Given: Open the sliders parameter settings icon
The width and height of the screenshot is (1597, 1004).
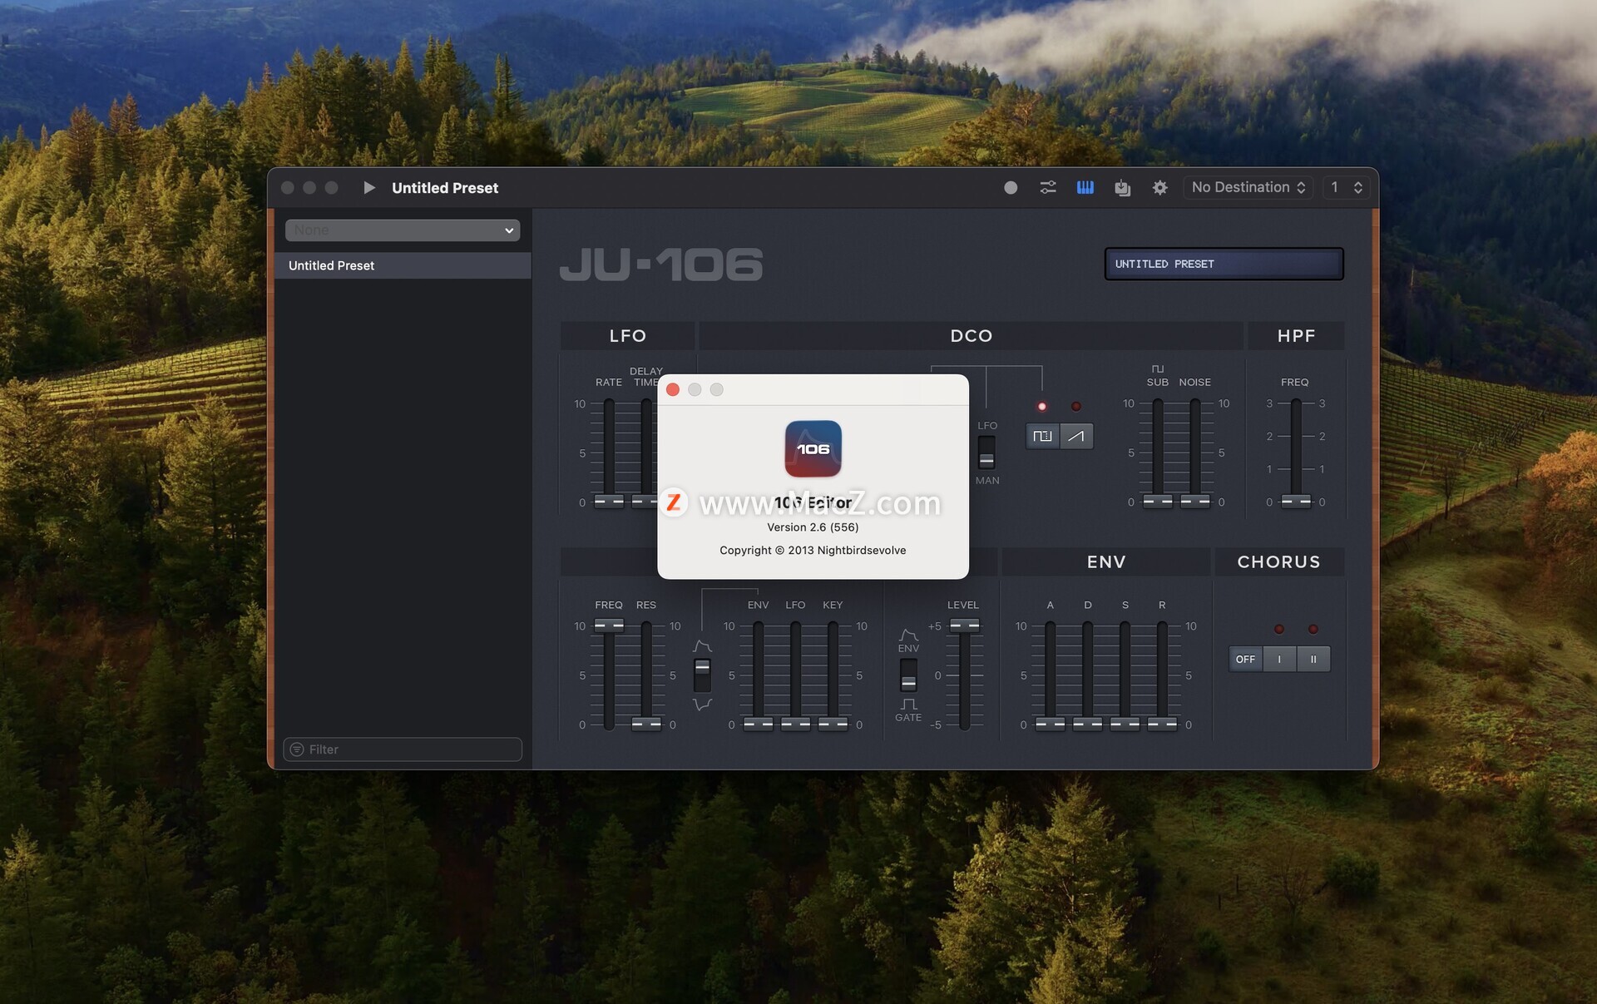Looking at the screenshot, I should point(1048,188).
